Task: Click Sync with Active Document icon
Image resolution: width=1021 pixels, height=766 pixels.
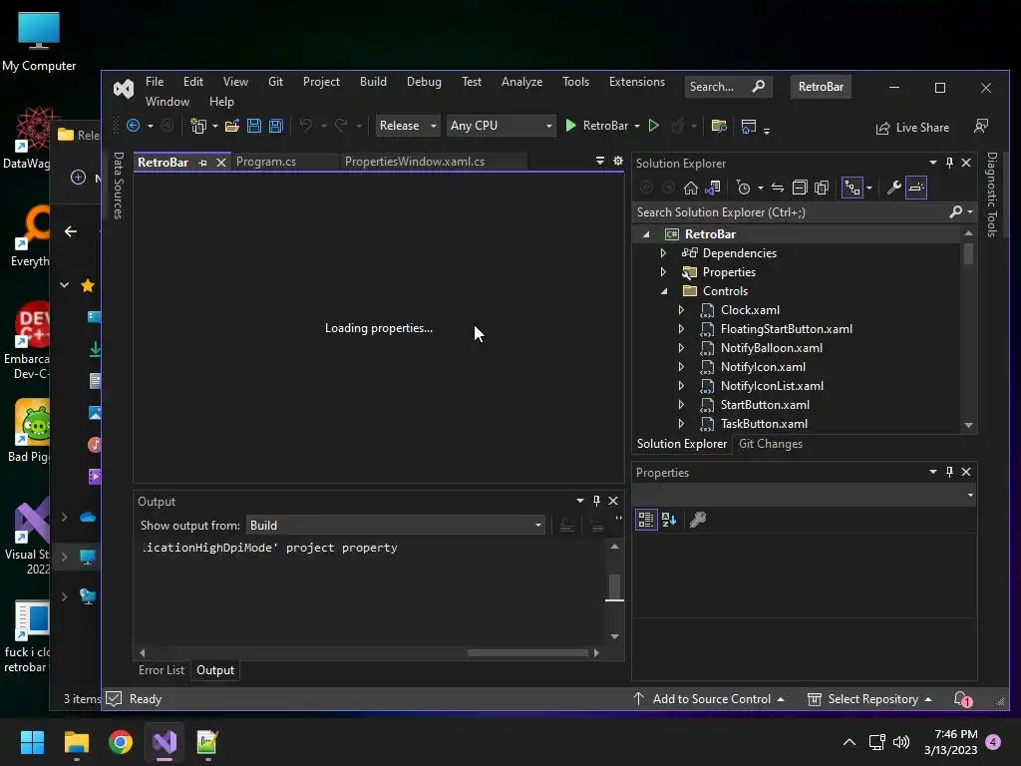Action: coord(778,189)
